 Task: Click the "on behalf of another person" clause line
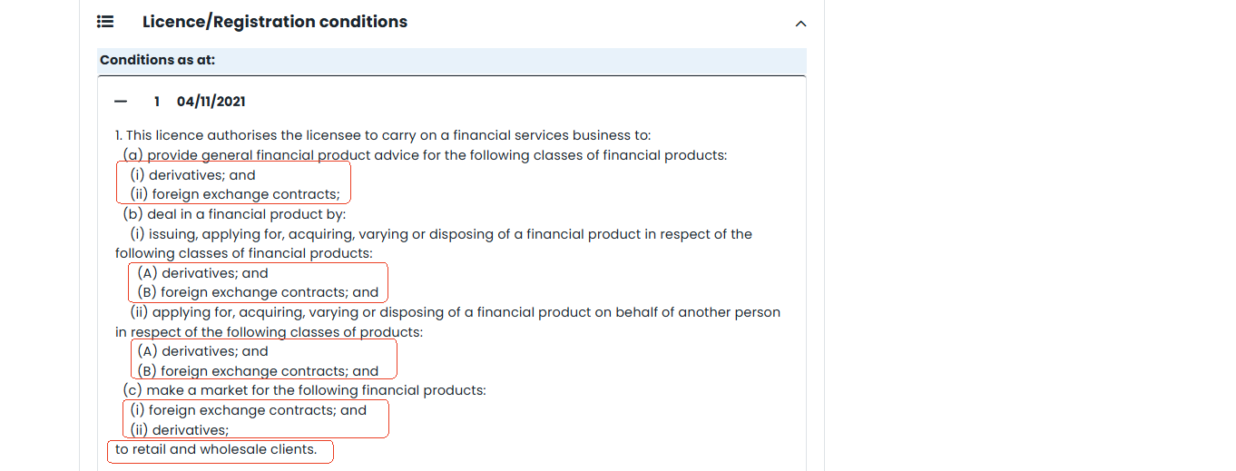(x=466, y=312)
